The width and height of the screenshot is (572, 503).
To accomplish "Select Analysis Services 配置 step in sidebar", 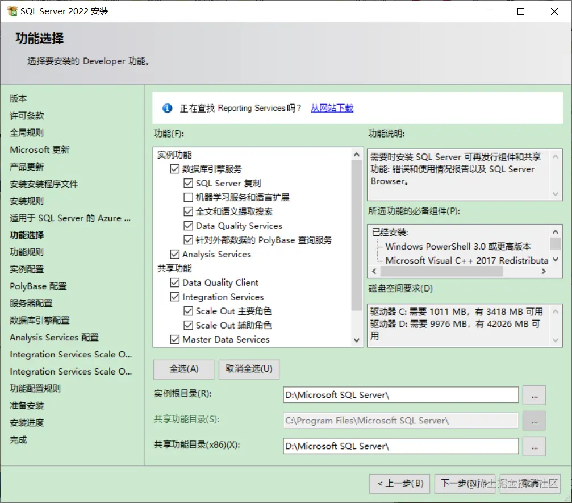I will click(55, 338).
